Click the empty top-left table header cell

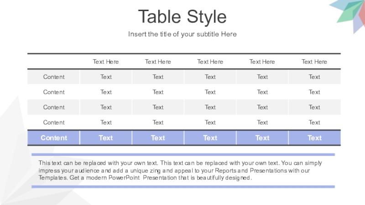pos(54,61)
